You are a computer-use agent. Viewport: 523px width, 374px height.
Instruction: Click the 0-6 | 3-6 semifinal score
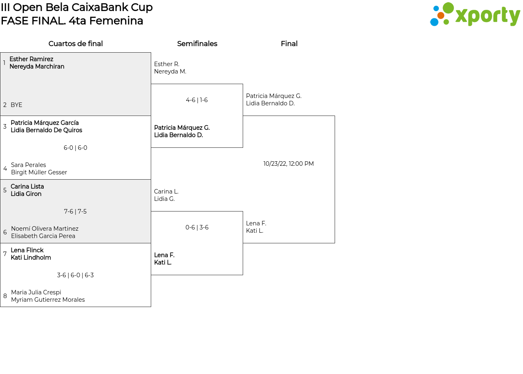pos(197,227)
